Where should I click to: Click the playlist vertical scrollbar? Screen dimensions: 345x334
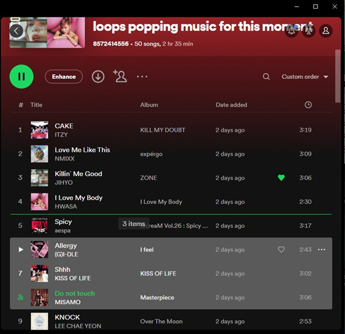click(337, 76)
